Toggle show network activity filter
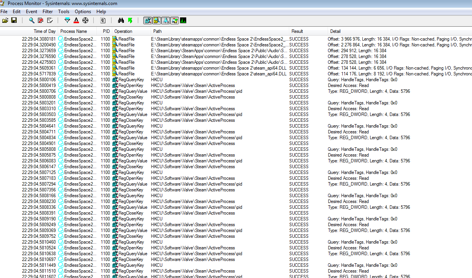 166,20
